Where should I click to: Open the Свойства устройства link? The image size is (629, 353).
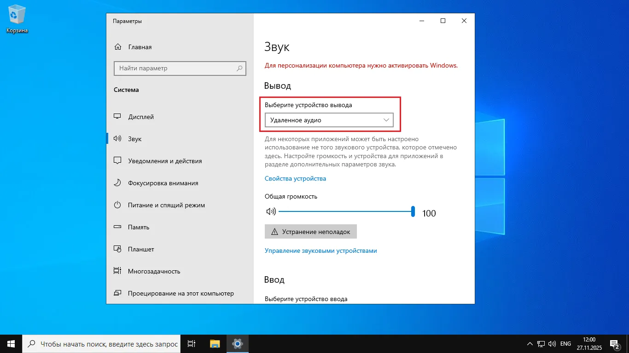(295, 178)
